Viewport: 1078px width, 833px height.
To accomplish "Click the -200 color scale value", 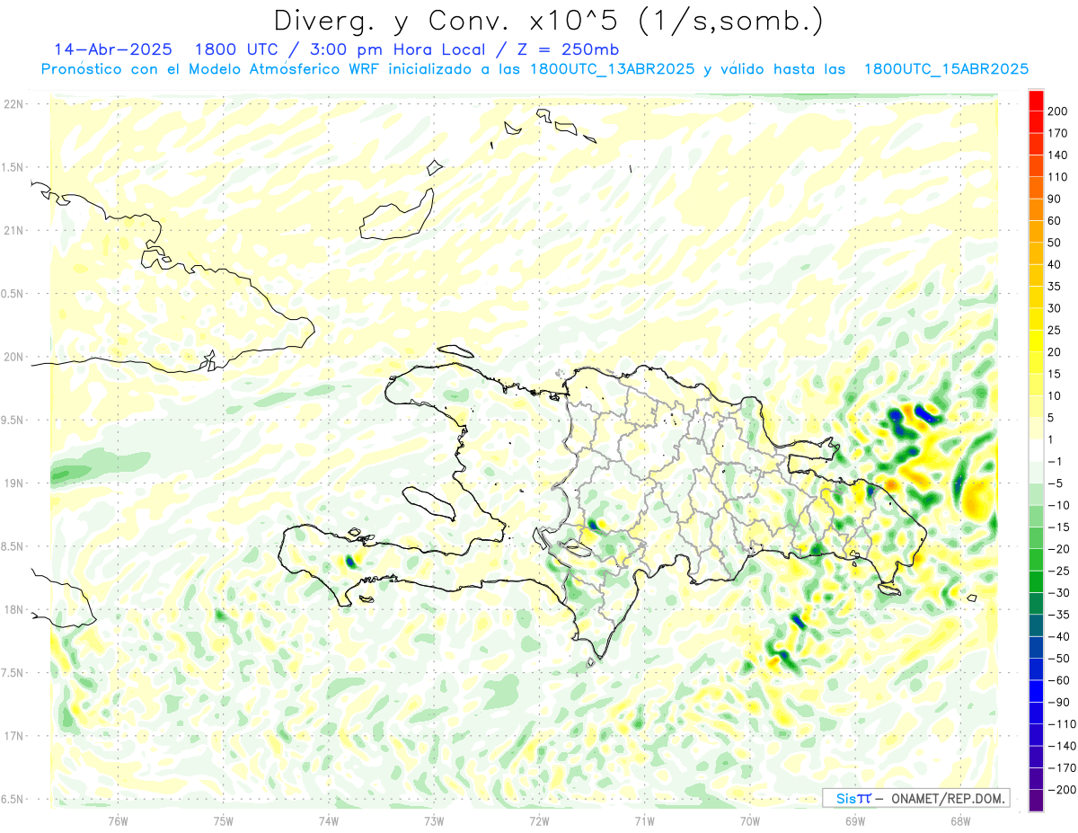I will (1061, 790).
